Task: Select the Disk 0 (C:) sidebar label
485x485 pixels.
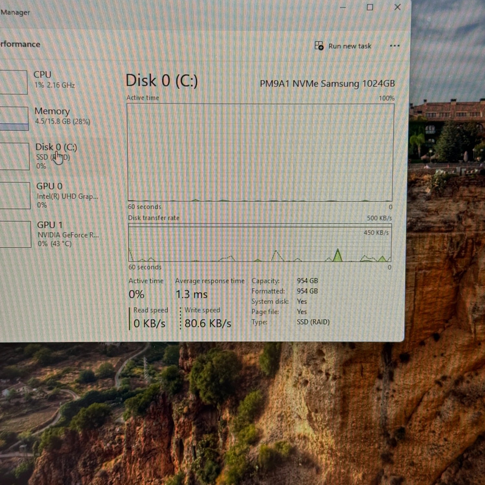Action: click(x=56, y=147)
